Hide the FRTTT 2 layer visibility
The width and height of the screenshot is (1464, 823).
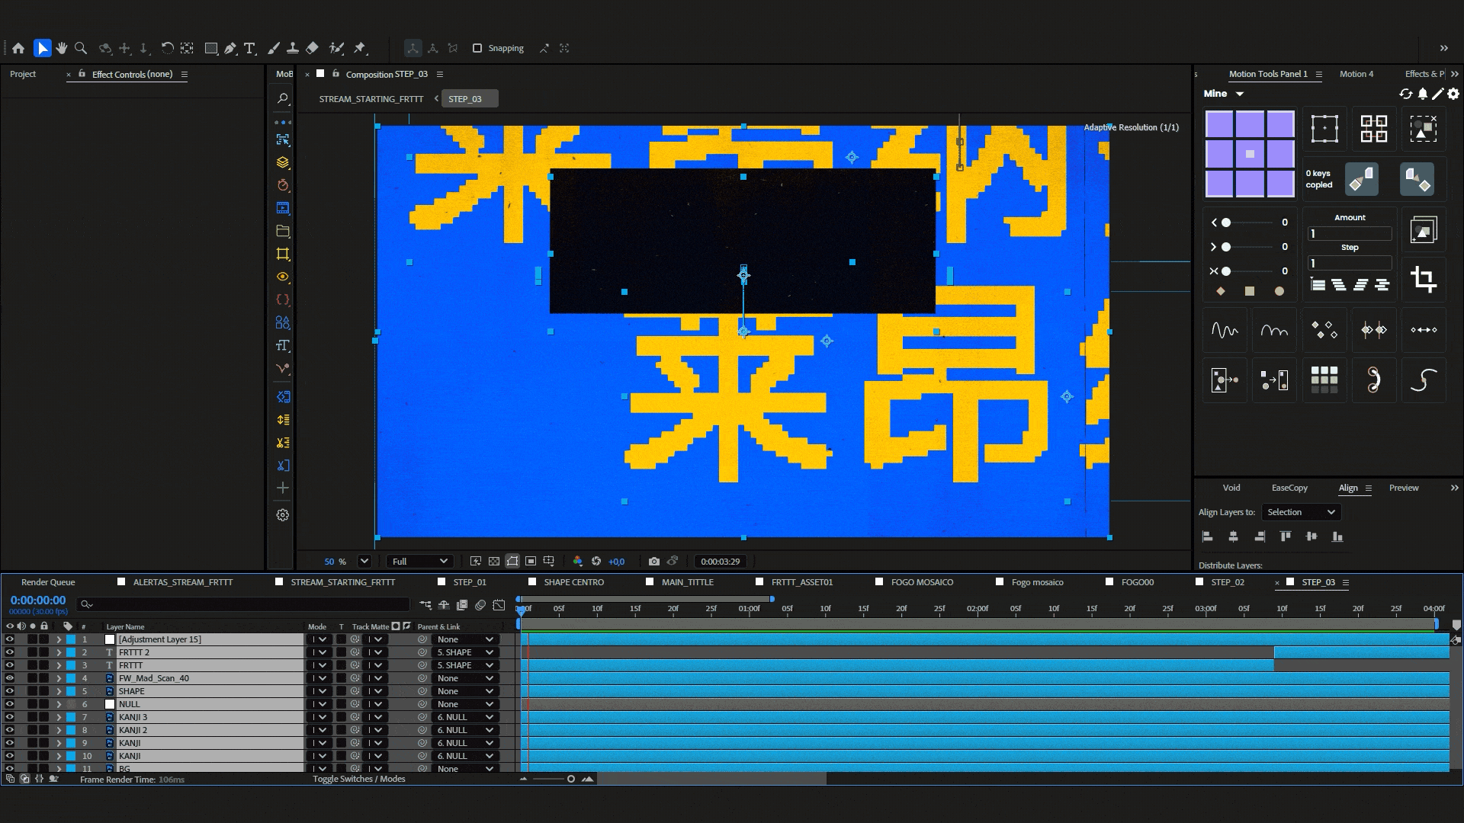9,652
